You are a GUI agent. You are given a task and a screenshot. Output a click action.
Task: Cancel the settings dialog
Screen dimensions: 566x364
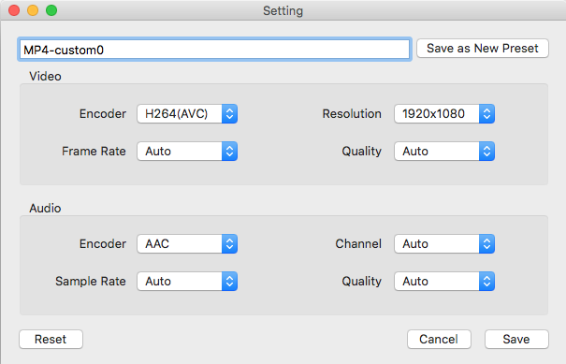[439, 339]
